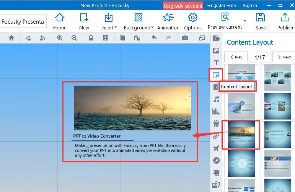Zoom in on the canvas
This screenshot has width=295, height=192.
click(x=60, y=38)
